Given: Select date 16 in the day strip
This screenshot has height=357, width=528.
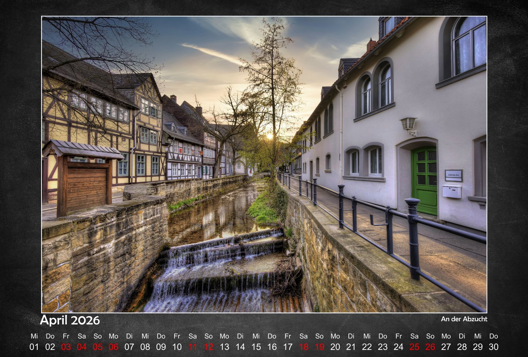Looking at the screenshot, I should 272,347.
